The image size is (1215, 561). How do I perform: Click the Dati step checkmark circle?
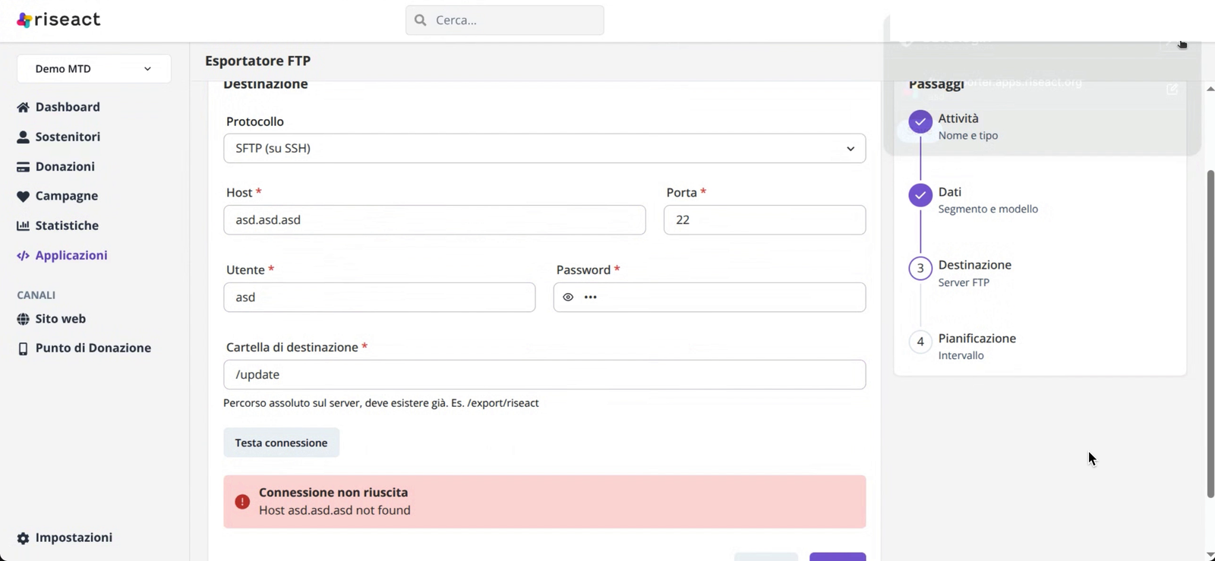[920, 195]
